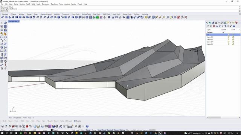The image size is (241, 135).
Task: Switch to the Front viewport tab
Action: (x=25, y=118)
